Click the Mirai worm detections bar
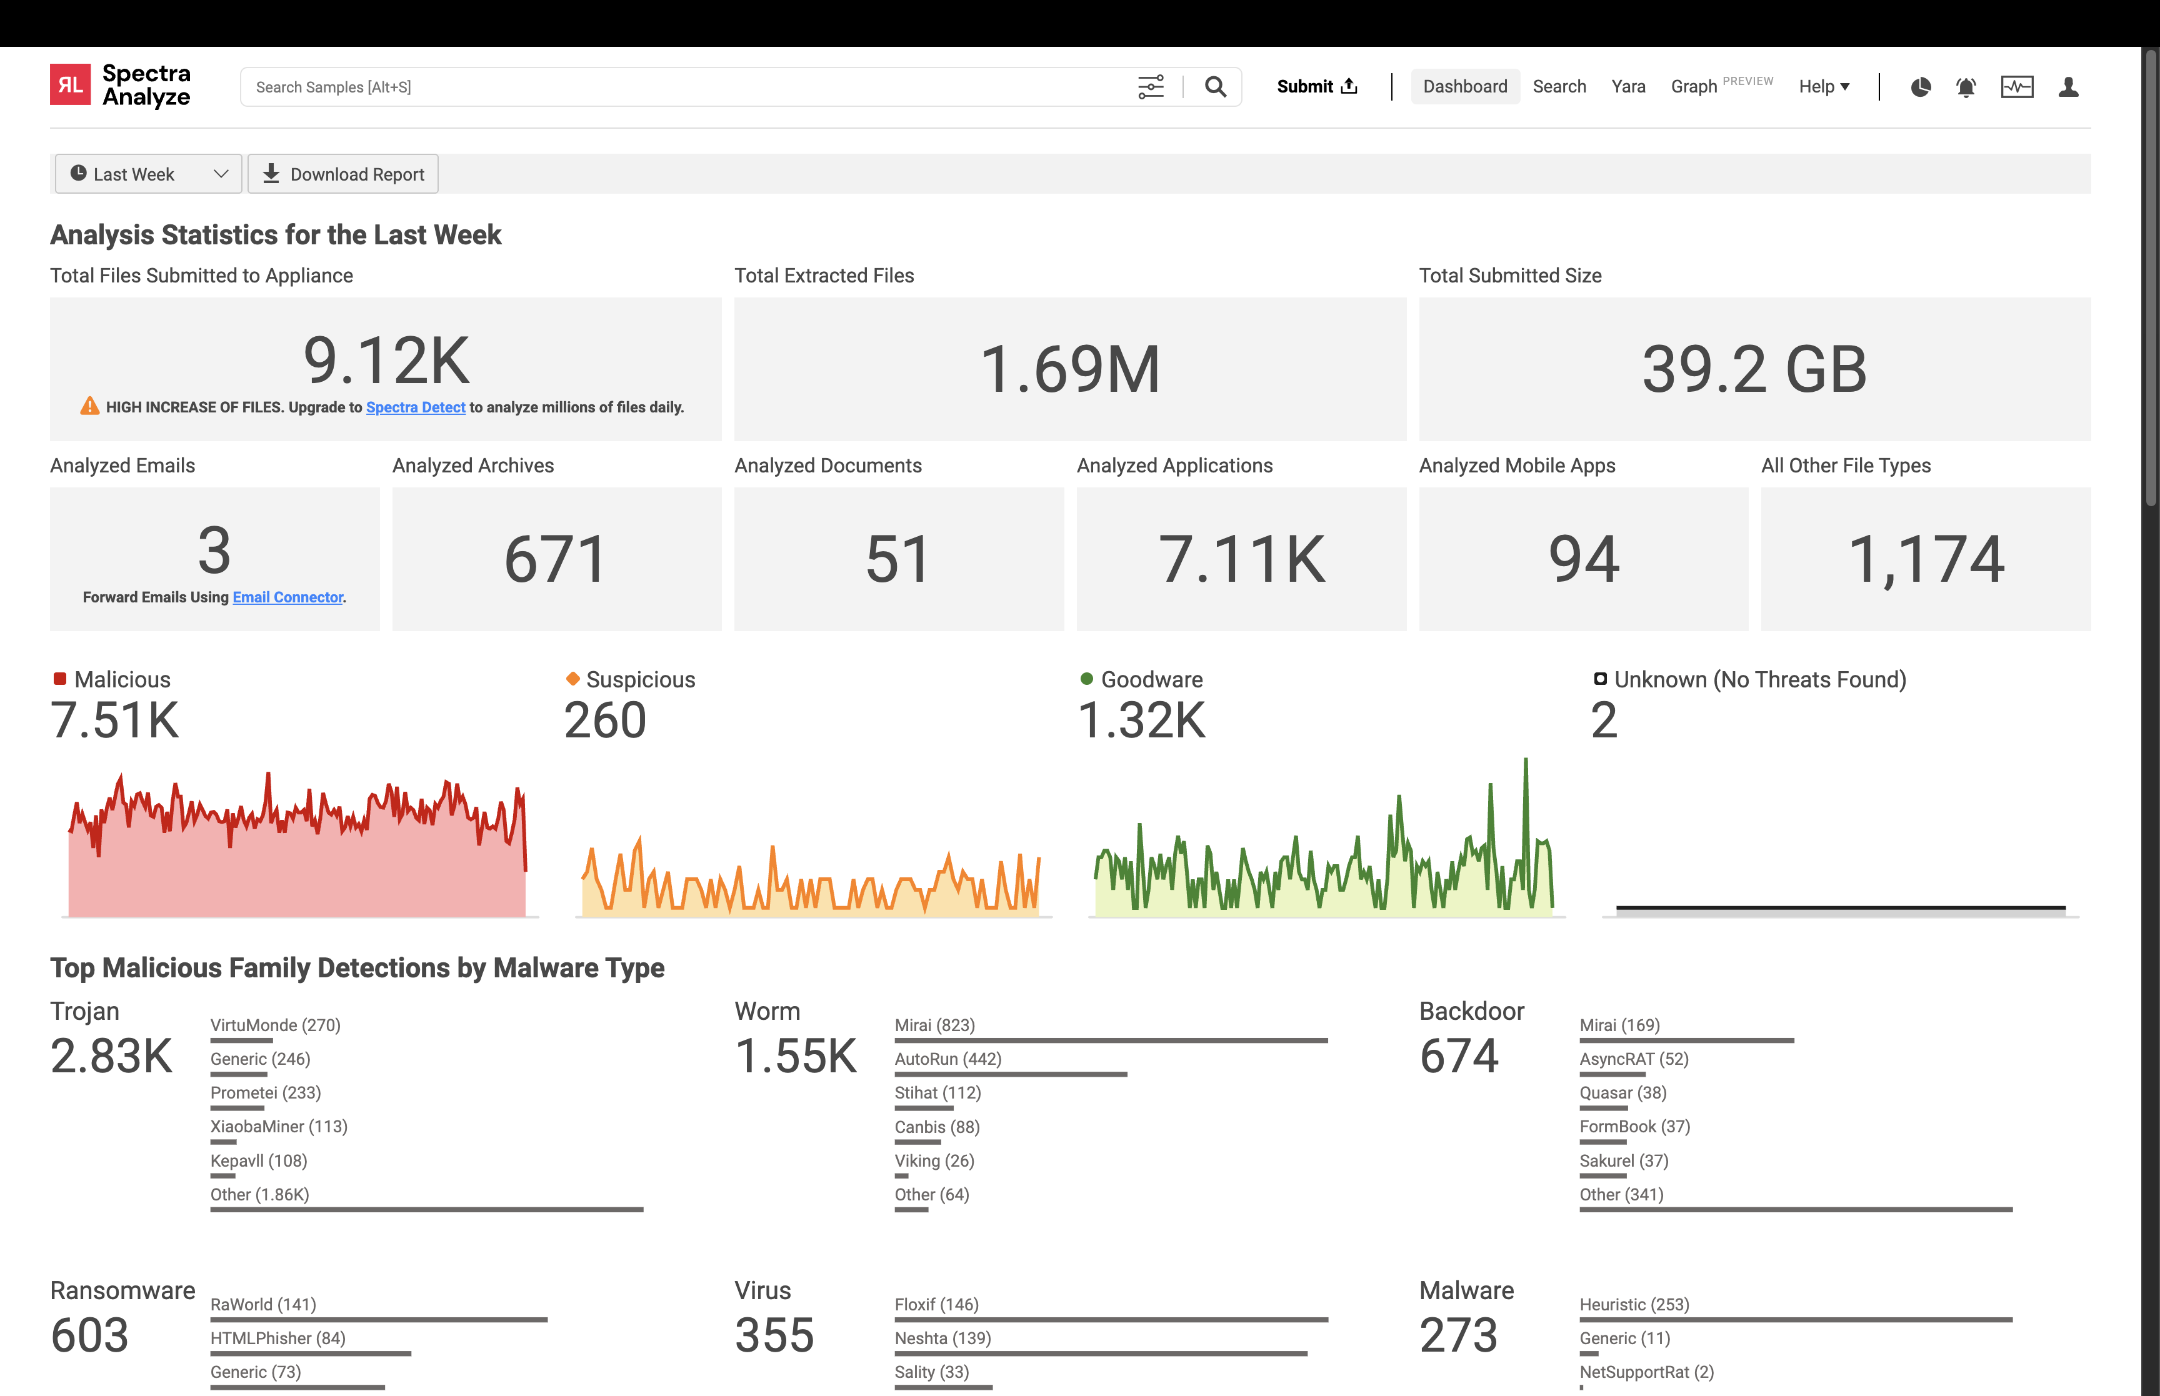 tap(1111, 1040)
